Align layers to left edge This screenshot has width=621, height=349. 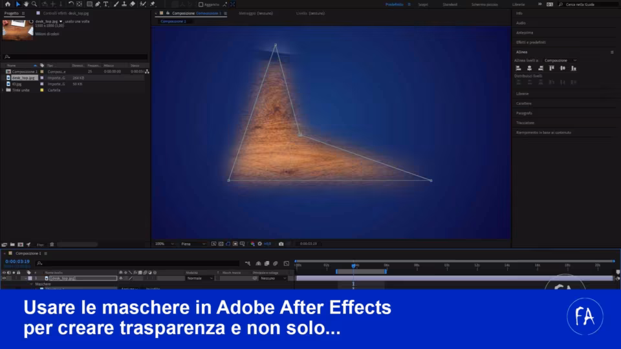[518, 69]
